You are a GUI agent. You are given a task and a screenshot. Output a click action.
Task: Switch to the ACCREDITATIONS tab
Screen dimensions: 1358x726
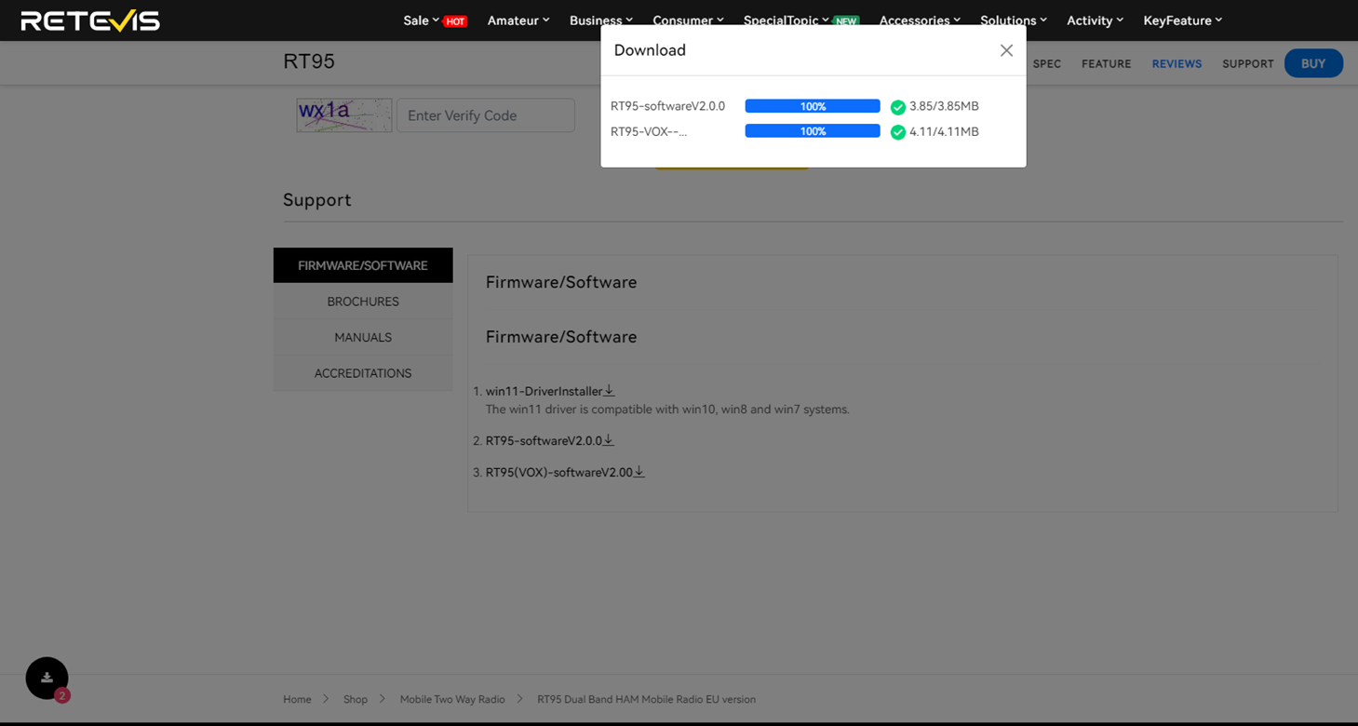tap(363, 373)
